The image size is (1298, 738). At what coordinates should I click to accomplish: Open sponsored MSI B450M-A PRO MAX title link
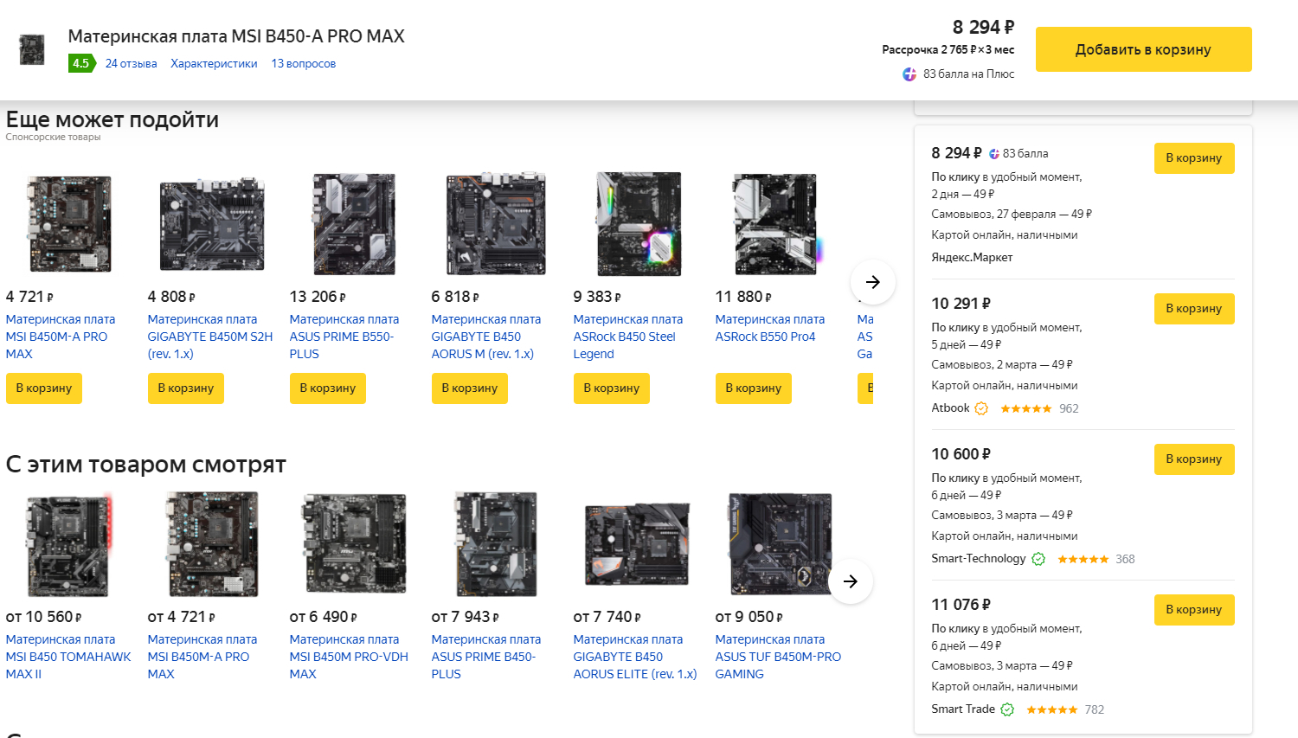[x=61, y=337]
